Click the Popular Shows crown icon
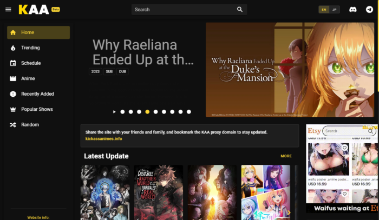Image resolution: width=379 pixels, height=220 pixels. (13, 109)
